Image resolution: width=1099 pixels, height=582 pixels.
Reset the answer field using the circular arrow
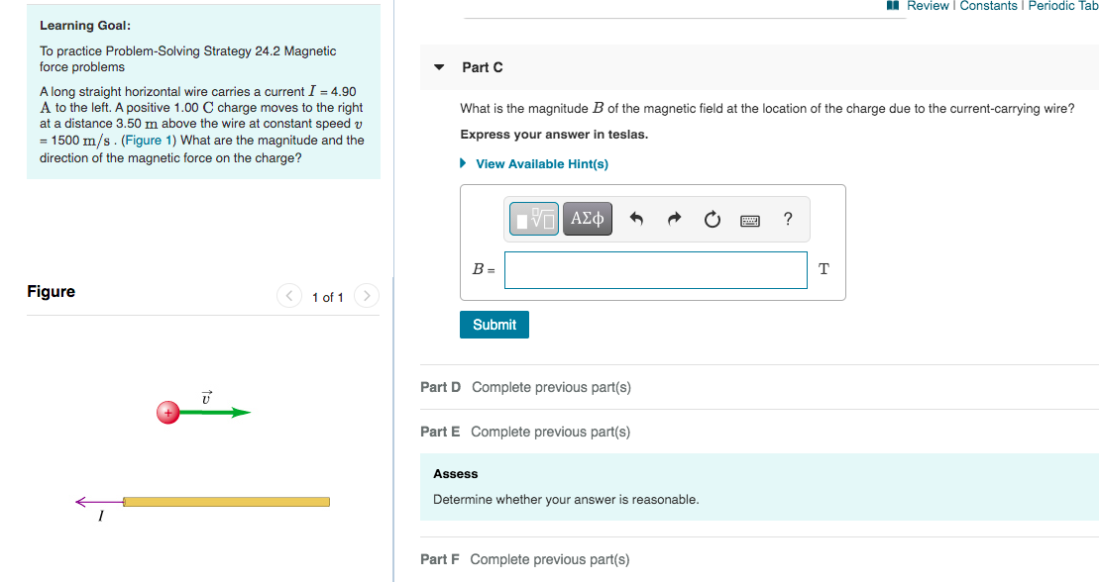coord(712,219)
